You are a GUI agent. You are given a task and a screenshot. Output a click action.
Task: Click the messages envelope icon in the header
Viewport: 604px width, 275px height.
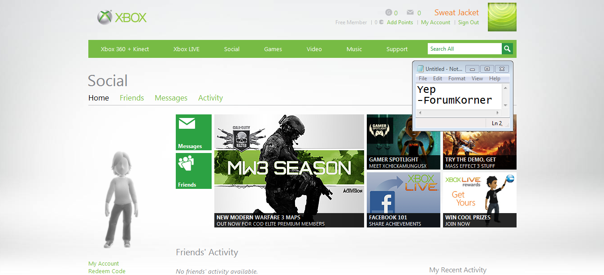tap(410, 13)
